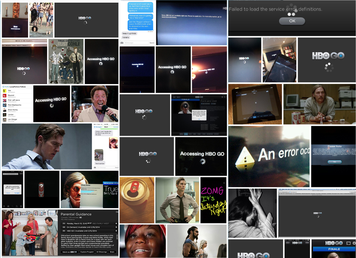Viewport: 356px width, 258px height.
Task: Open the man in loosened tie looking down image
Action: point(47,146)
